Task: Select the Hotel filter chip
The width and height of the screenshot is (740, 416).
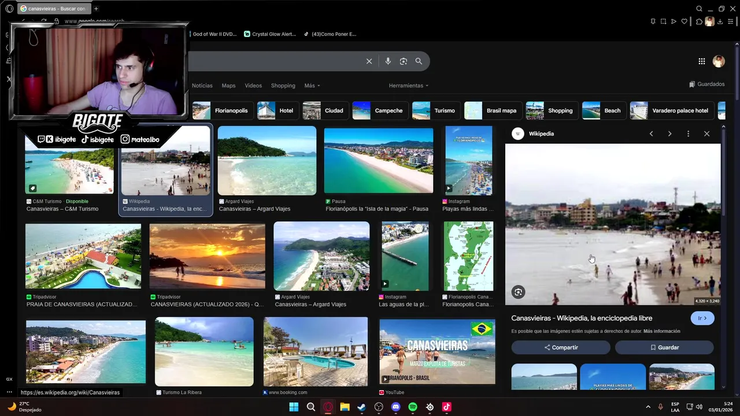Action: (277, 110)
